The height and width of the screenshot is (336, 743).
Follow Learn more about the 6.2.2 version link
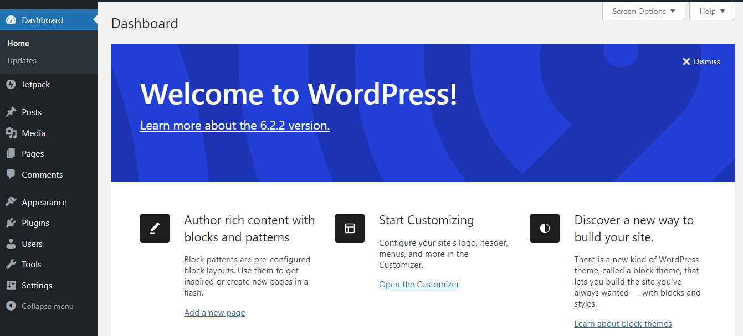pos(235,126)
